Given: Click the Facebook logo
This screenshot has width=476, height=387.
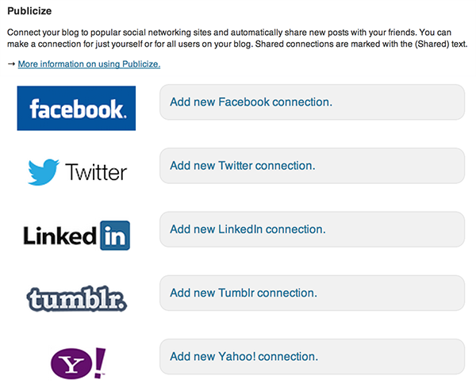Looking at the screenshot, I should coord(76,108).
